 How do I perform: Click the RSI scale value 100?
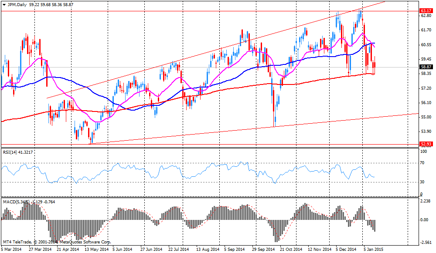[x=424, y=152]
